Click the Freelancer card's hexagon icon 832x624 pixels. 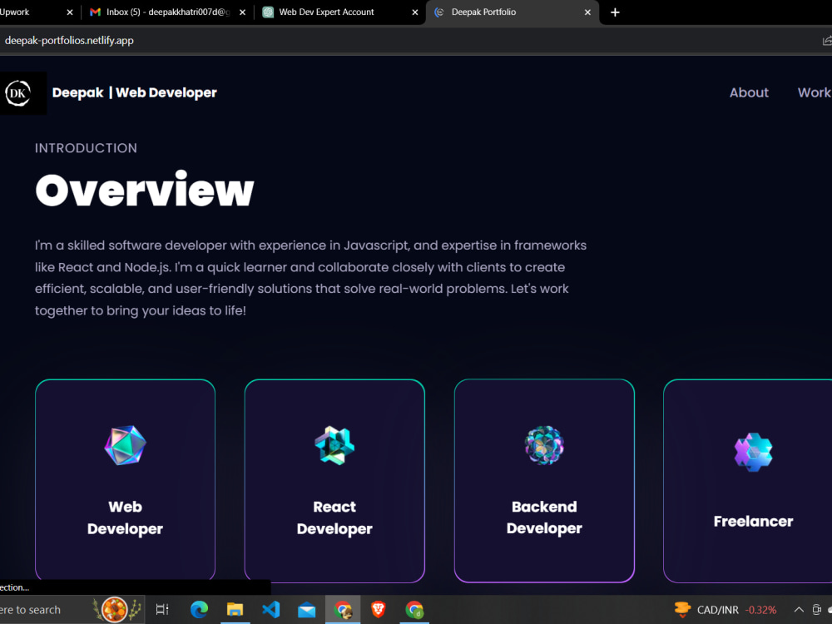753,452
